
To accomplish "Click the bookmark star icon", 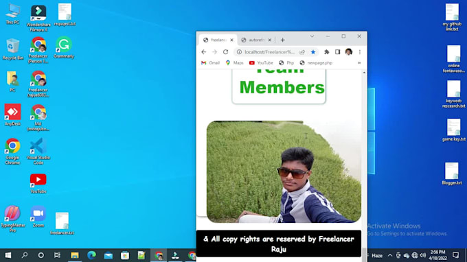I will [313, 52].
